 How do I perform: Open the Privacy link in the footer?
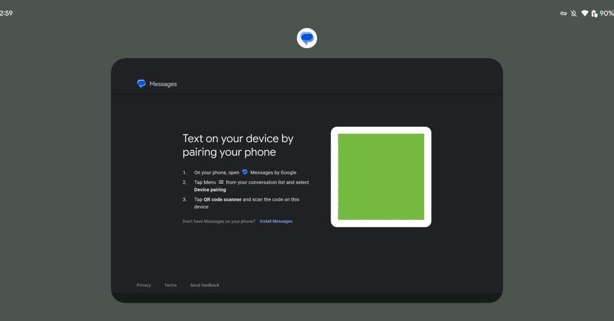click(143, 285)
